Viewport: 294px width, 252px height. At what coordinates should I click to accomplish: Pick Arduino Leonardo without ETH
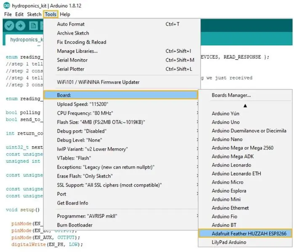[245, 165]
